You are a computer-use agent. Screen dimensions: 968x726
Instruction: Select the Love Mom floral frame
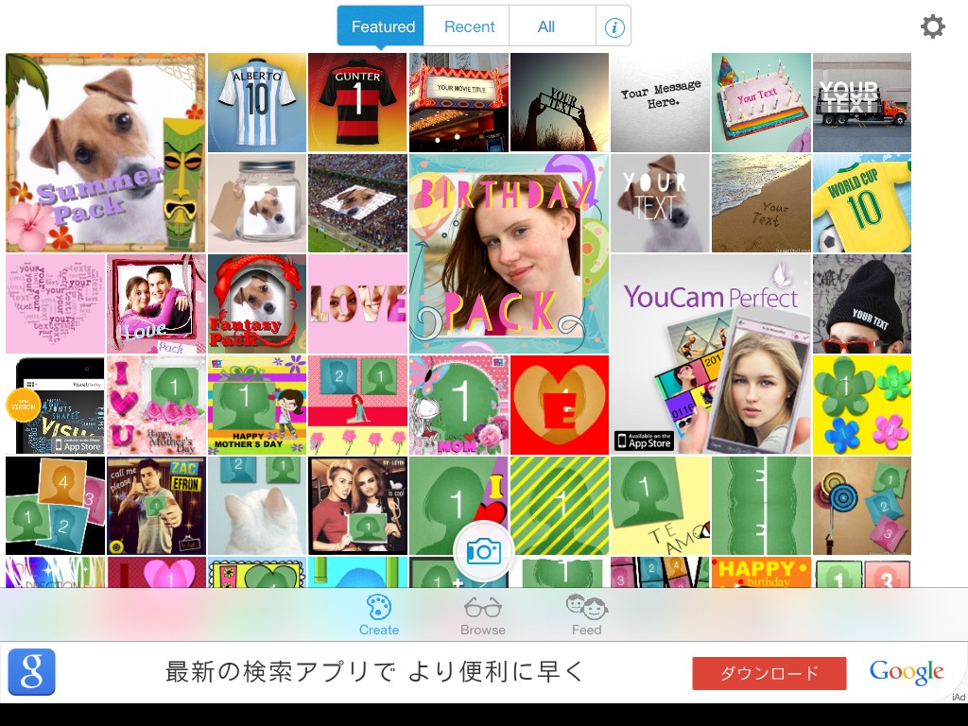pyautogui.click(x=458, y=405)
